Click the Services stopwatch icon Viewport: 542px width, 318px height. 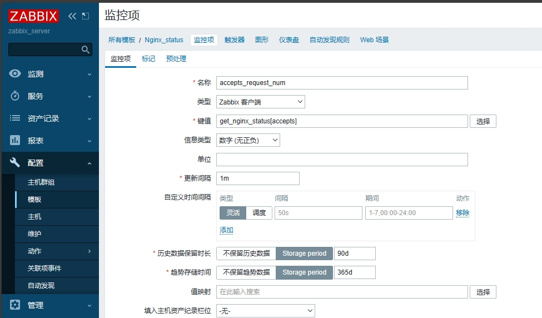click(16, 96)
